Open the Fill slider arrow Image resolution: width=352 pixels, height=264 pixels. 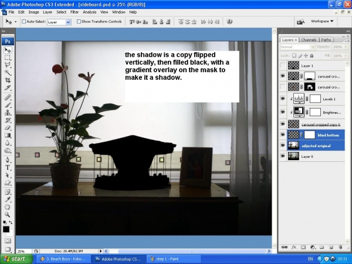click(346, 56)
